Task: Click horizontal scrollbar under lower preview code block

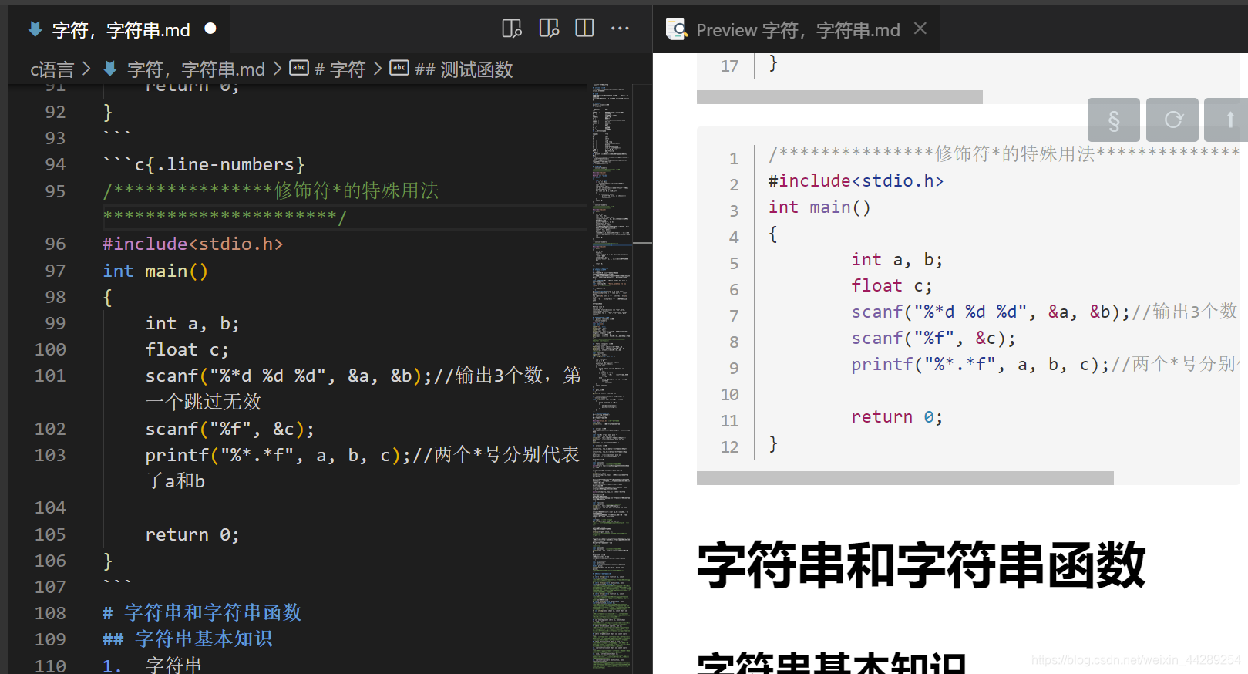Action: (905, 478)
